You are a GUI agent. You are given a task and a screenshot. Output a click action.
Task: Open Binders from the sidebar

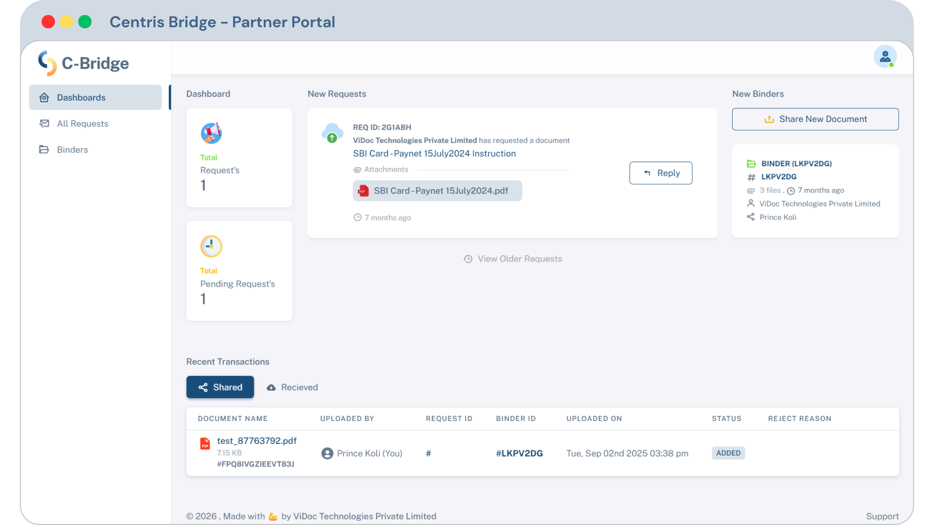point(72,150)
